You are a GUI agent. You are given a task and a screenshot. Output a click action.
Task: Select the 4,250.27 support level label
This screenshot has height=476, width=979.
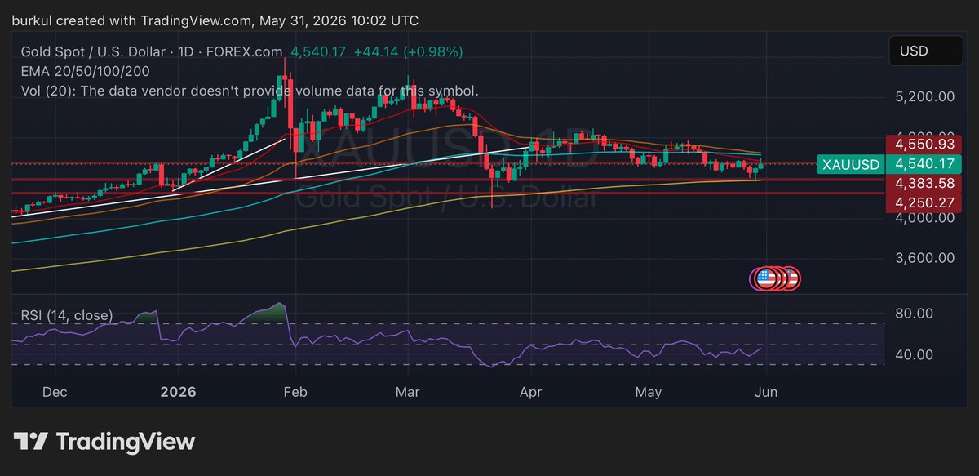pos(925,202)
